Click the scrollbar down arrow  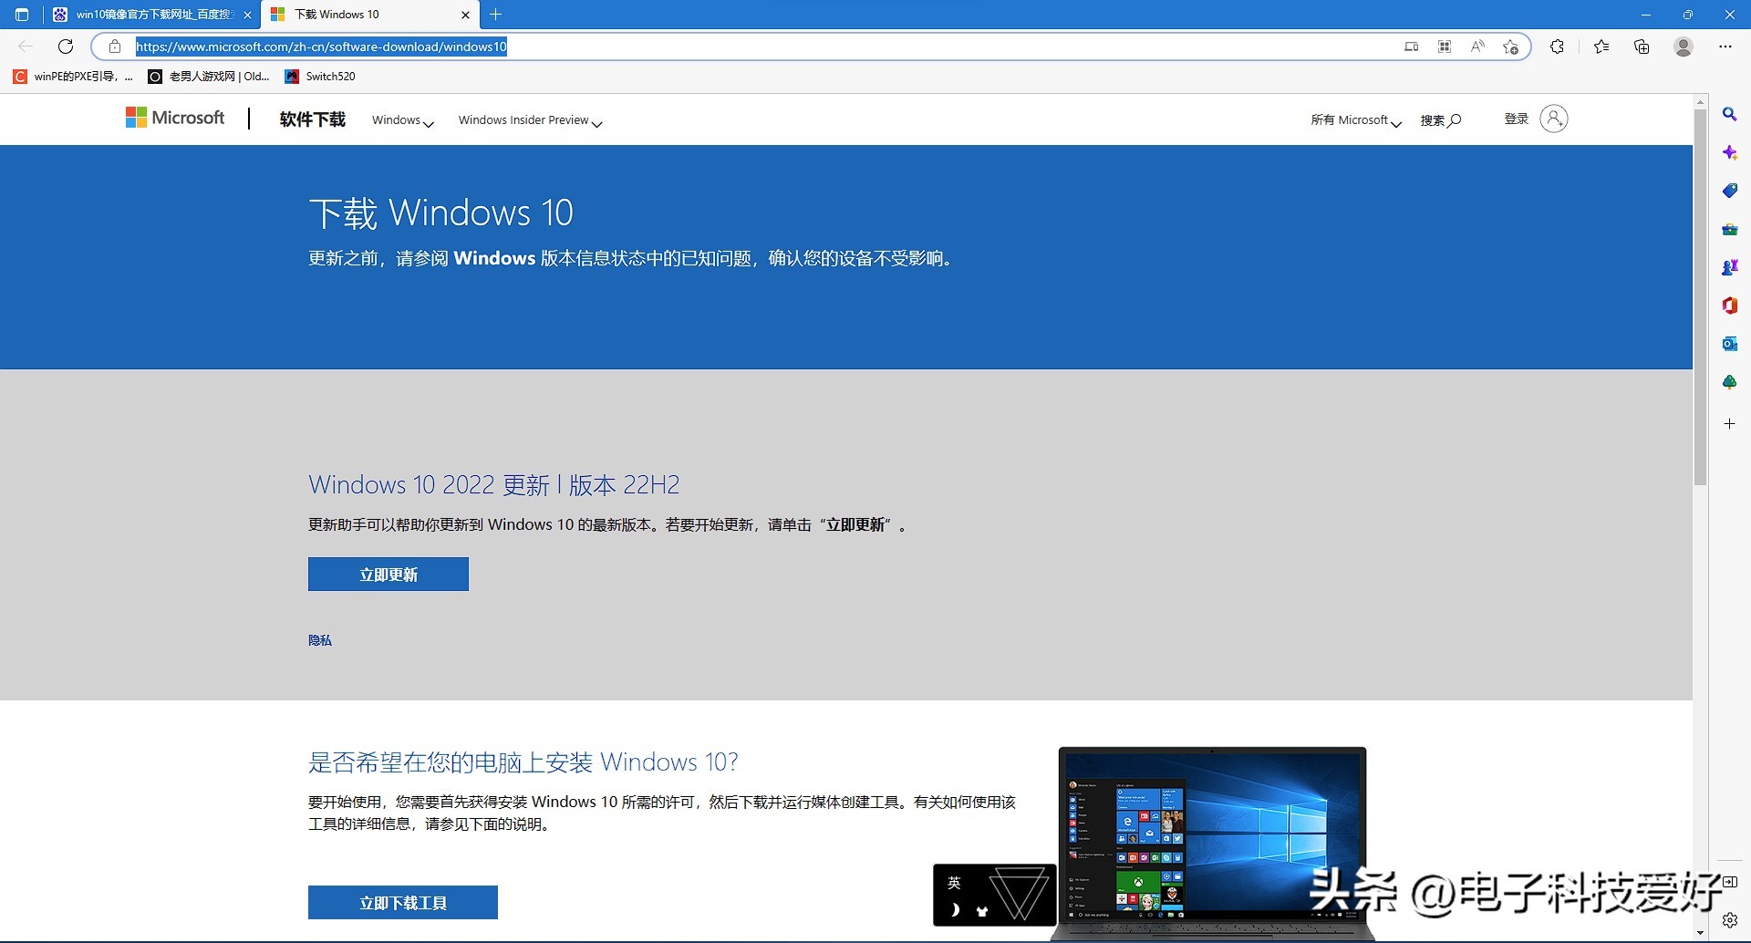click(1700, 933)
